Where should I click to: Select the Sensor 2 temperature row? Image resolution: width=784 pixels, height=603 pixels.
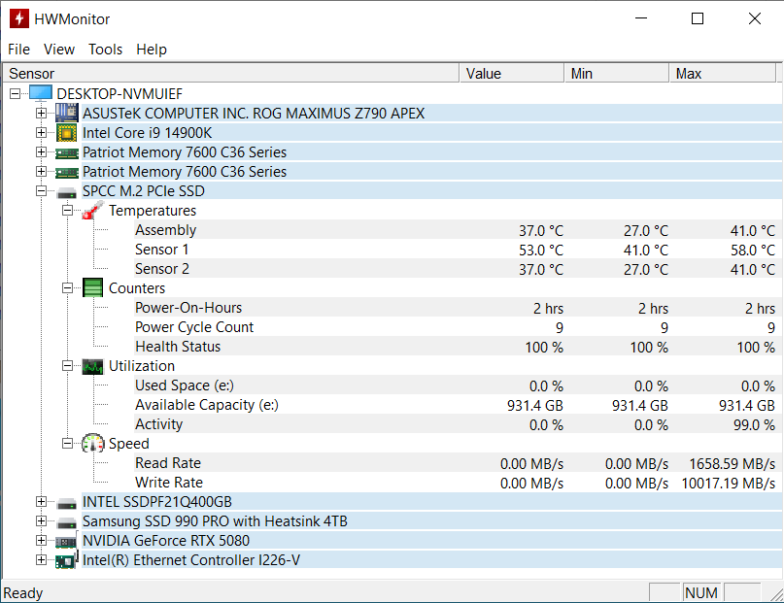[456, 269]
